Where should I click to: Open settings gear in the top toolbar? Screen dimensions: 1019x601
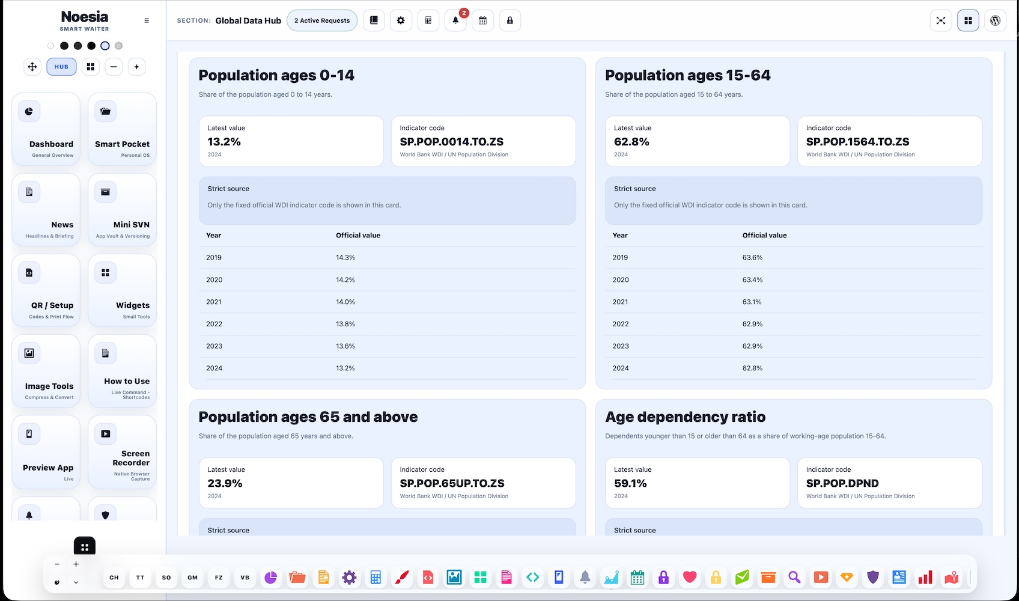(x=401, y=20)
